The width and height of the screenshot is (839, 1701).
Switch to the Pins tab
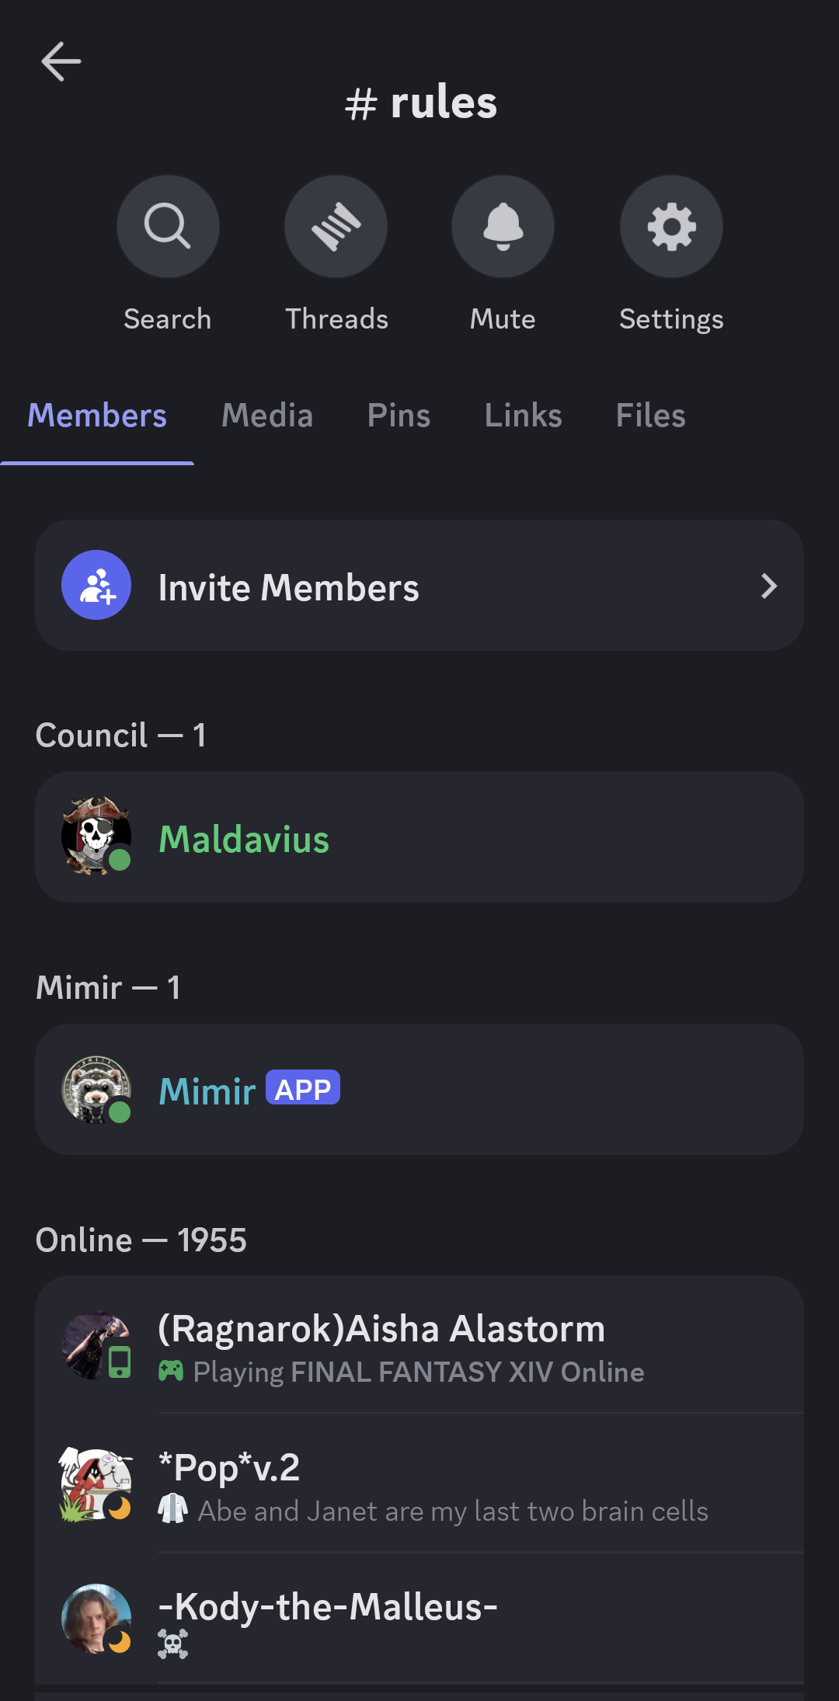coord(399,416)
